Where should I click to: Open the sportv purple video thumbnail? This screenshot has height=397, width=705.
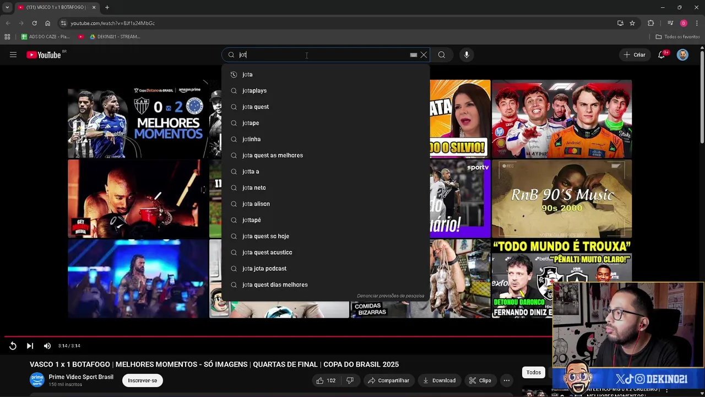(x=460, y=198)
